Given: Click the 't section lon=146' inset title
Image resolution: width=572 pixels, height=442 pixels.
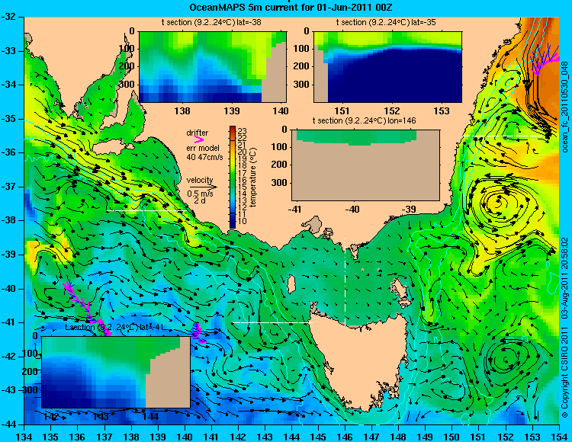Looking at the screenshot, I should point(364,120).
